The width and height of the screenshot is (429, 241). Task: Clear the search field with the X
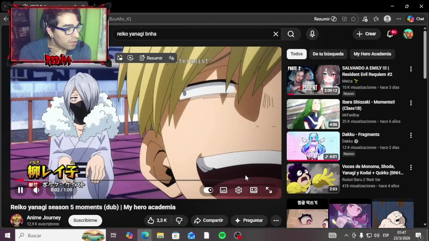276,34
